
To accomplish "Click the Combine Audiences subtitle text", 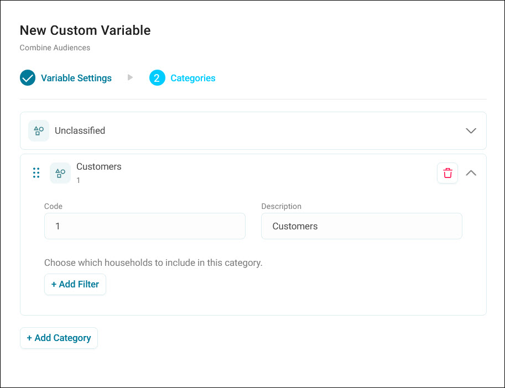I will (55, 48).
